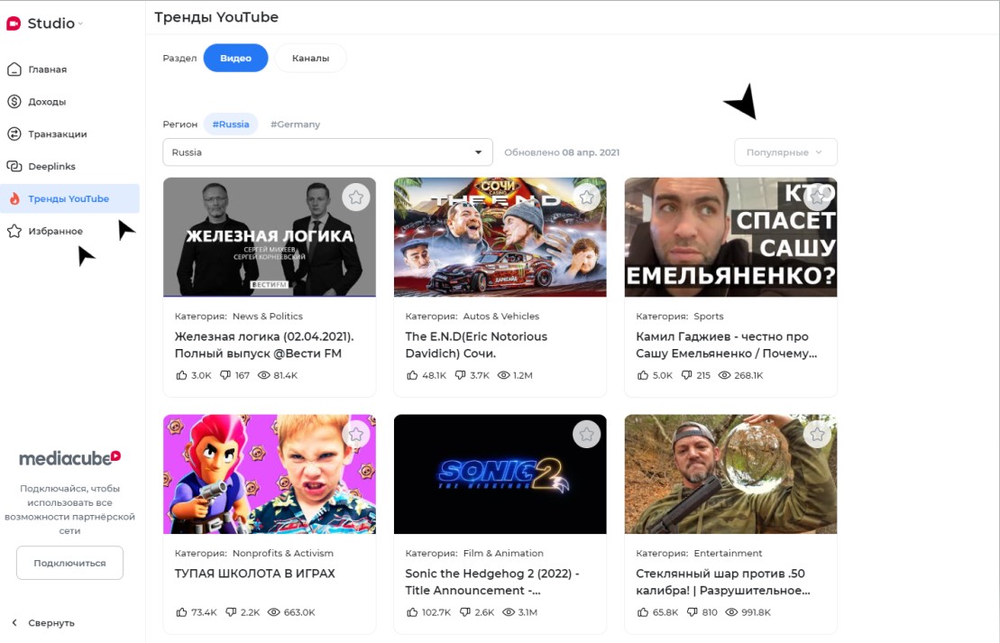
Task: Click the star icon beside Избранное
Action: point(14,231)
